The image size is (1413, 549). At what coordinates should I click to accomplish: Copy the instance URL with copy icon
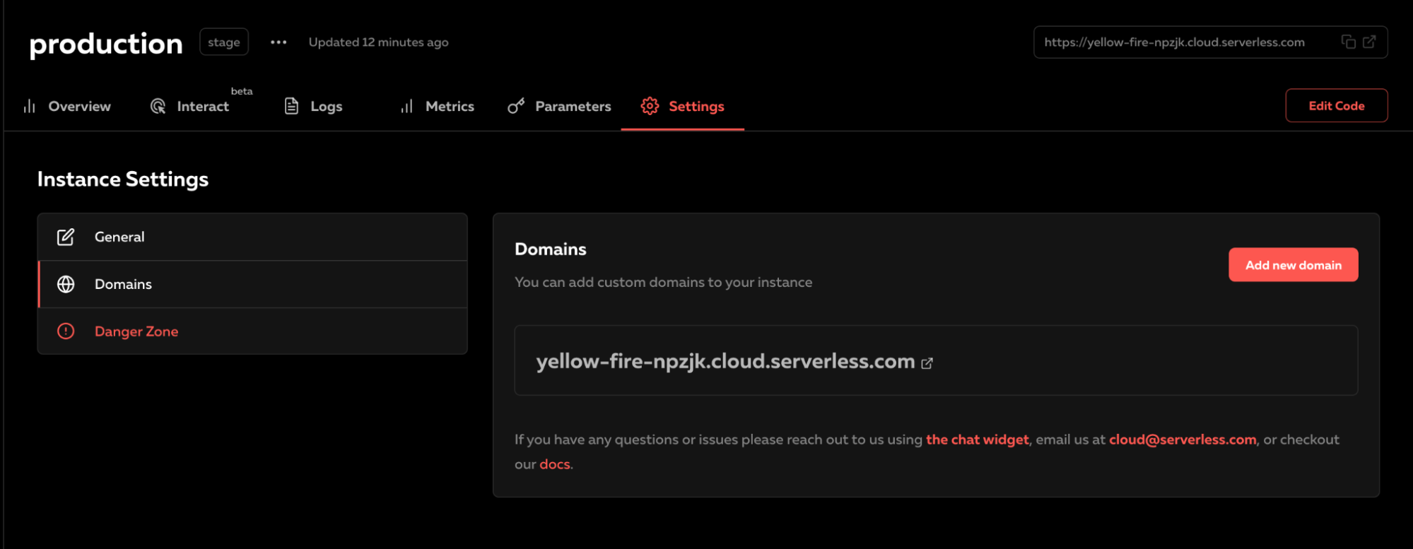pos(1348,42)
